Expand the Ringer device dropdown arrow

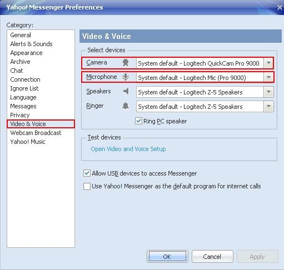pyautogui.click(x=268, y=106)
